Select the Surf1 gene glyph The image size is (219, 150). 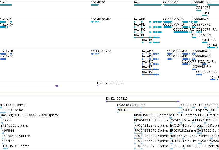point(205,16)
